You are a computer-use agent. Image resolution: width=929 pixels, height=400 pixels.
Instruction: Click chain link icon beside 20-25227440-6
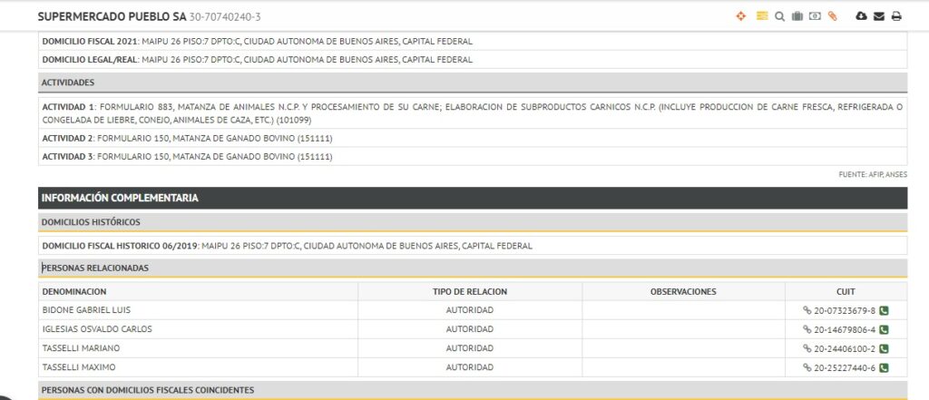tap(807, 366)
